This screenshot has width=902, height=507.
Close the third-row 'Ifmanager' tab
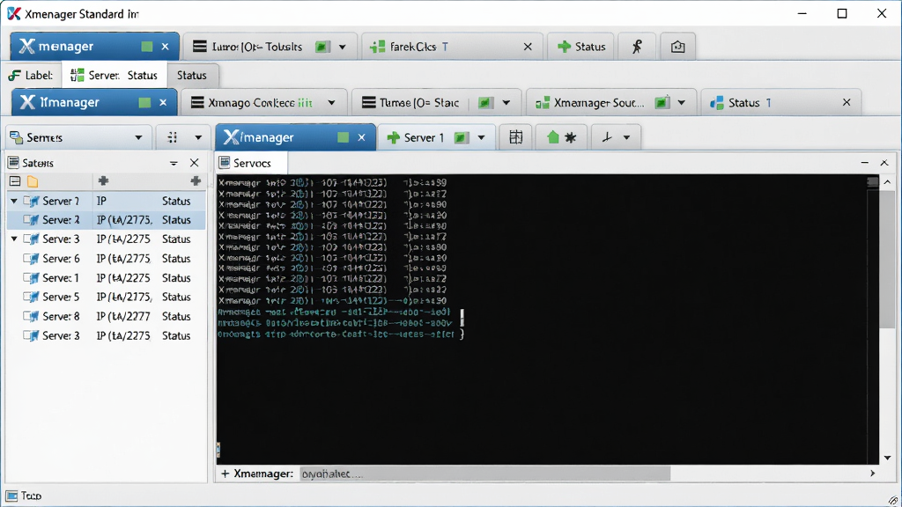click(361, 137)
